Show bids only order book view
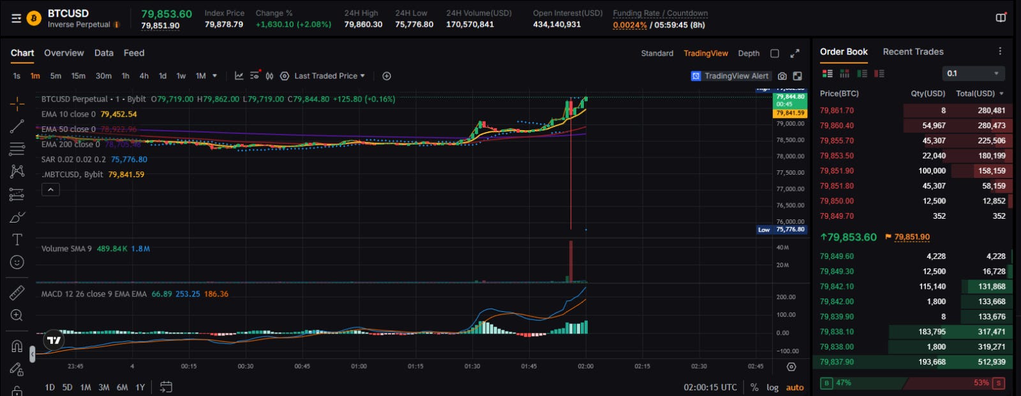 [862, 73]
